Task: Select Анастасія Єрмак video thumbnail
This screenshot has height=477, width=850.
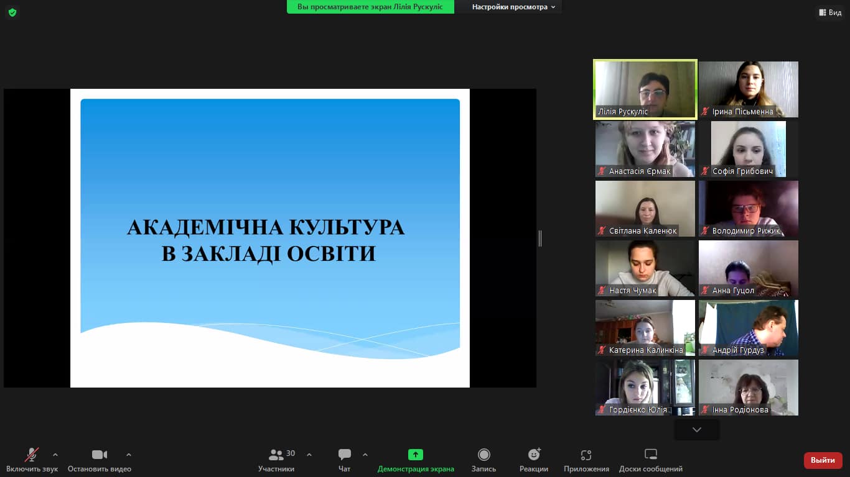Action: (x=645, y=149)
